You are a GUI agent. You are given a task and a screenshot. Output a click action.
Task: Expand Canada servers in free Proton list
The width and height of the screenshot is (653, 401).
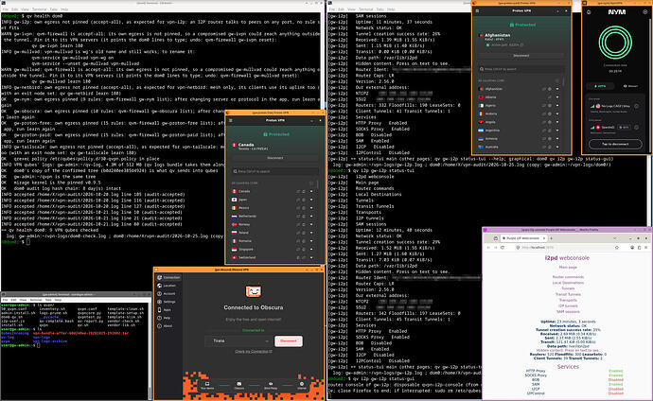point(311,191)
